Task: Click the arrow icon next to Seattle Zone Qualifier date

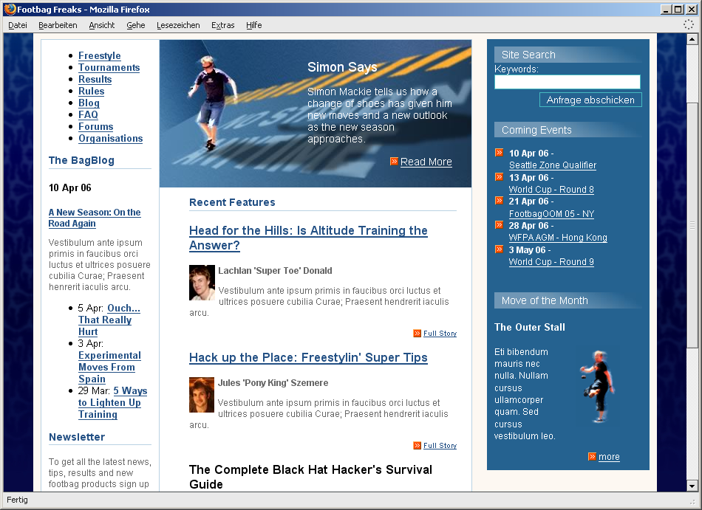Action: (x=500, y=153)
